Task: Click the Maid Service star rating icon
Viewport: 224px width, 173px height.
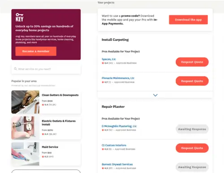Action: click(x=43, y=157)
